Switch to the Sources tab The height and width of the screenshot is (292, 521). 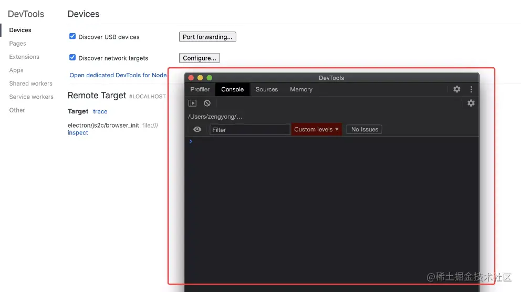tap(266, 89)
